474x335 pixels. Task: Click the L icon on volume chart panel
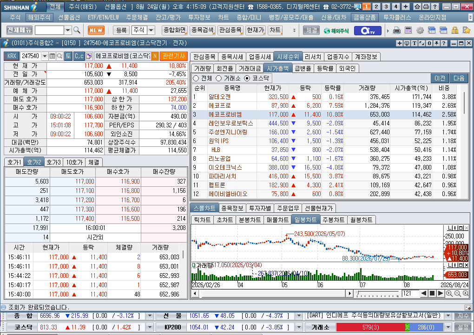[x=450, y=265]
